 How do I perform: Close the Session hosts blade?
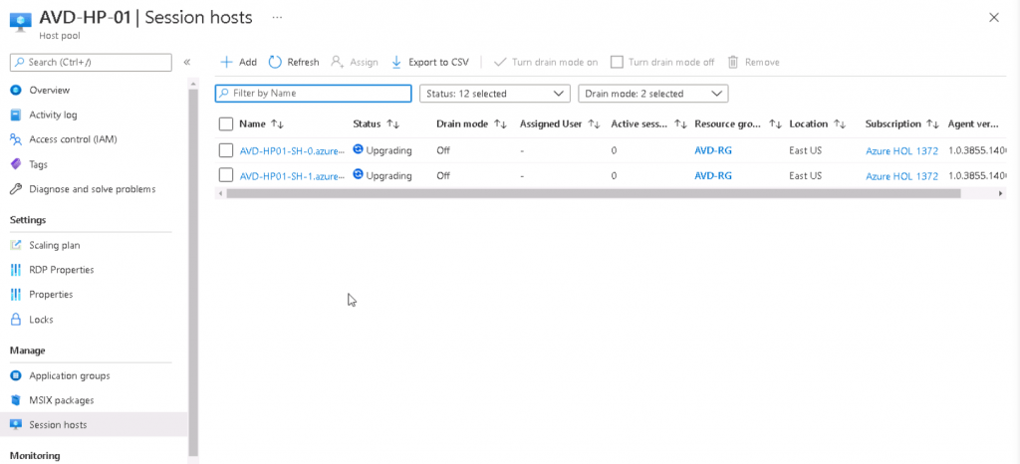click(x=994, y=18)
